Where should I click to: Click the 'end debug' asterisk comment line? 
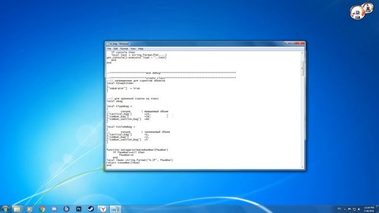tap(171, 73)
